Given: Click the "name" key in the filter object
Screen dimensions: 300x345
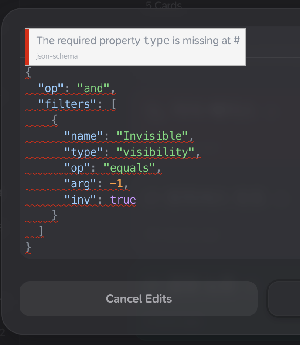Looking at the screenshot, I should [x=84, y=136].
